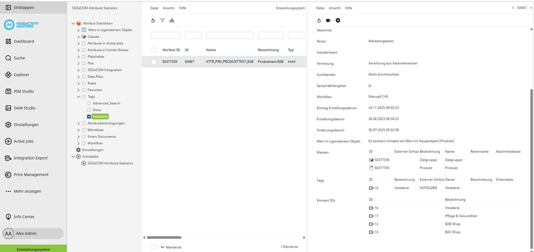Image resolution: width=534 pixels, height=252 pixels.
Task: Open DAM Studio from the sidebar
Action: point(8,108)
